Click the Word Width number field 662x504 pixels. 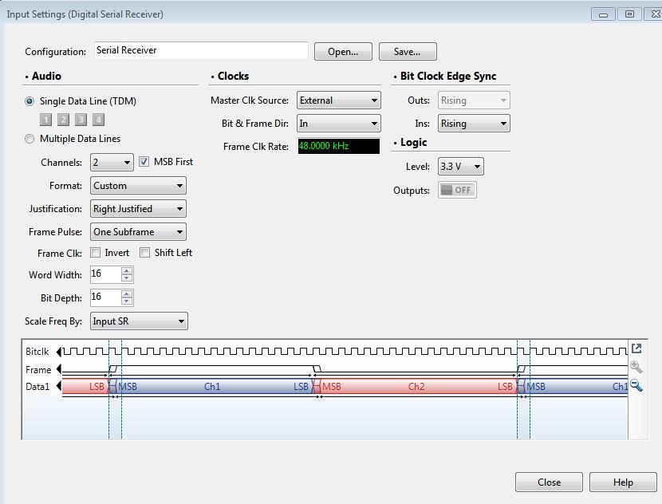pyautogui.click(x=105, y=274)
